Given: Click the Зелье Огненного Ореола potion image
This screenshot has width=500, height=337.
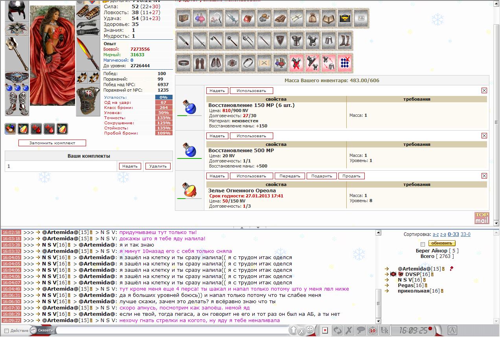Looking at the screenshot, I should [189, 191].
